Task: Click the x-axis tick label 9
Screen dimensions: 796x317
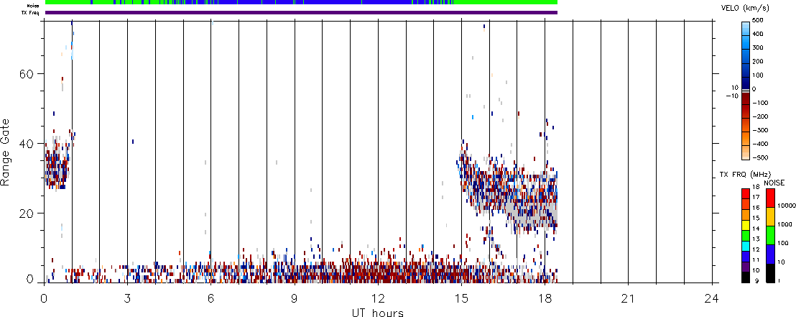Action: click(295, 298)
